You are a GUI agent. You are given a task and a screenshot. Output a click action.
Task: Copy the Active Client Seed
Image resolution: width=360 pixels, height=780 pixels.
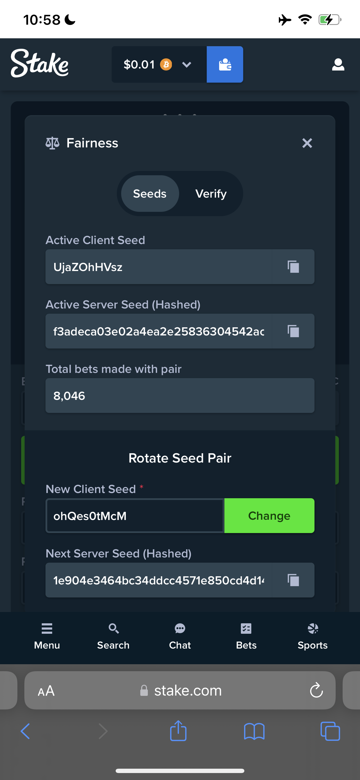pyautogui.click(x=293, y=267)
